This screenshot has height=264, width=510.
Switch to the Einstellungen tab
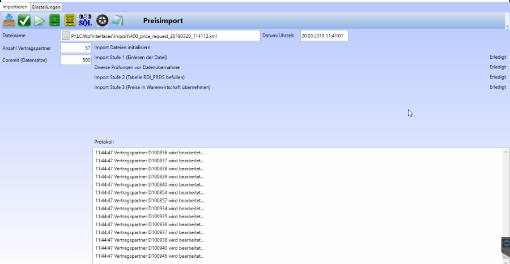coord(46,7)
